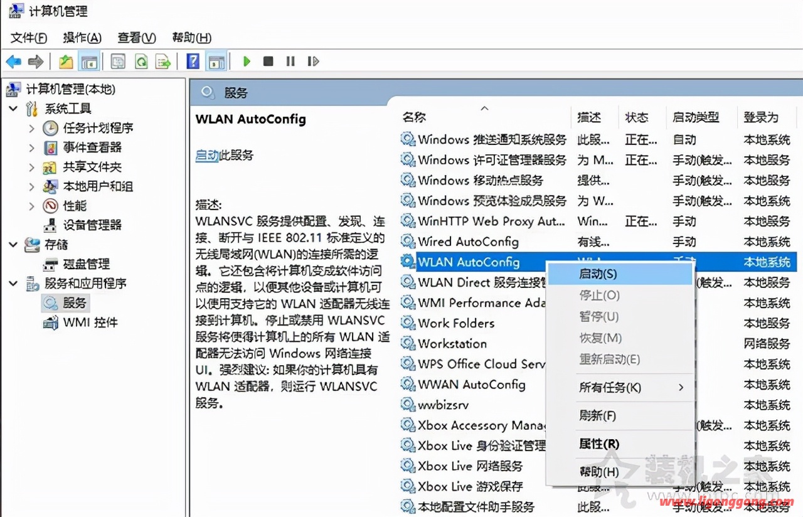
Task: Click the gear icon beside Wired AutoConfig
Action: click(408, 242)
